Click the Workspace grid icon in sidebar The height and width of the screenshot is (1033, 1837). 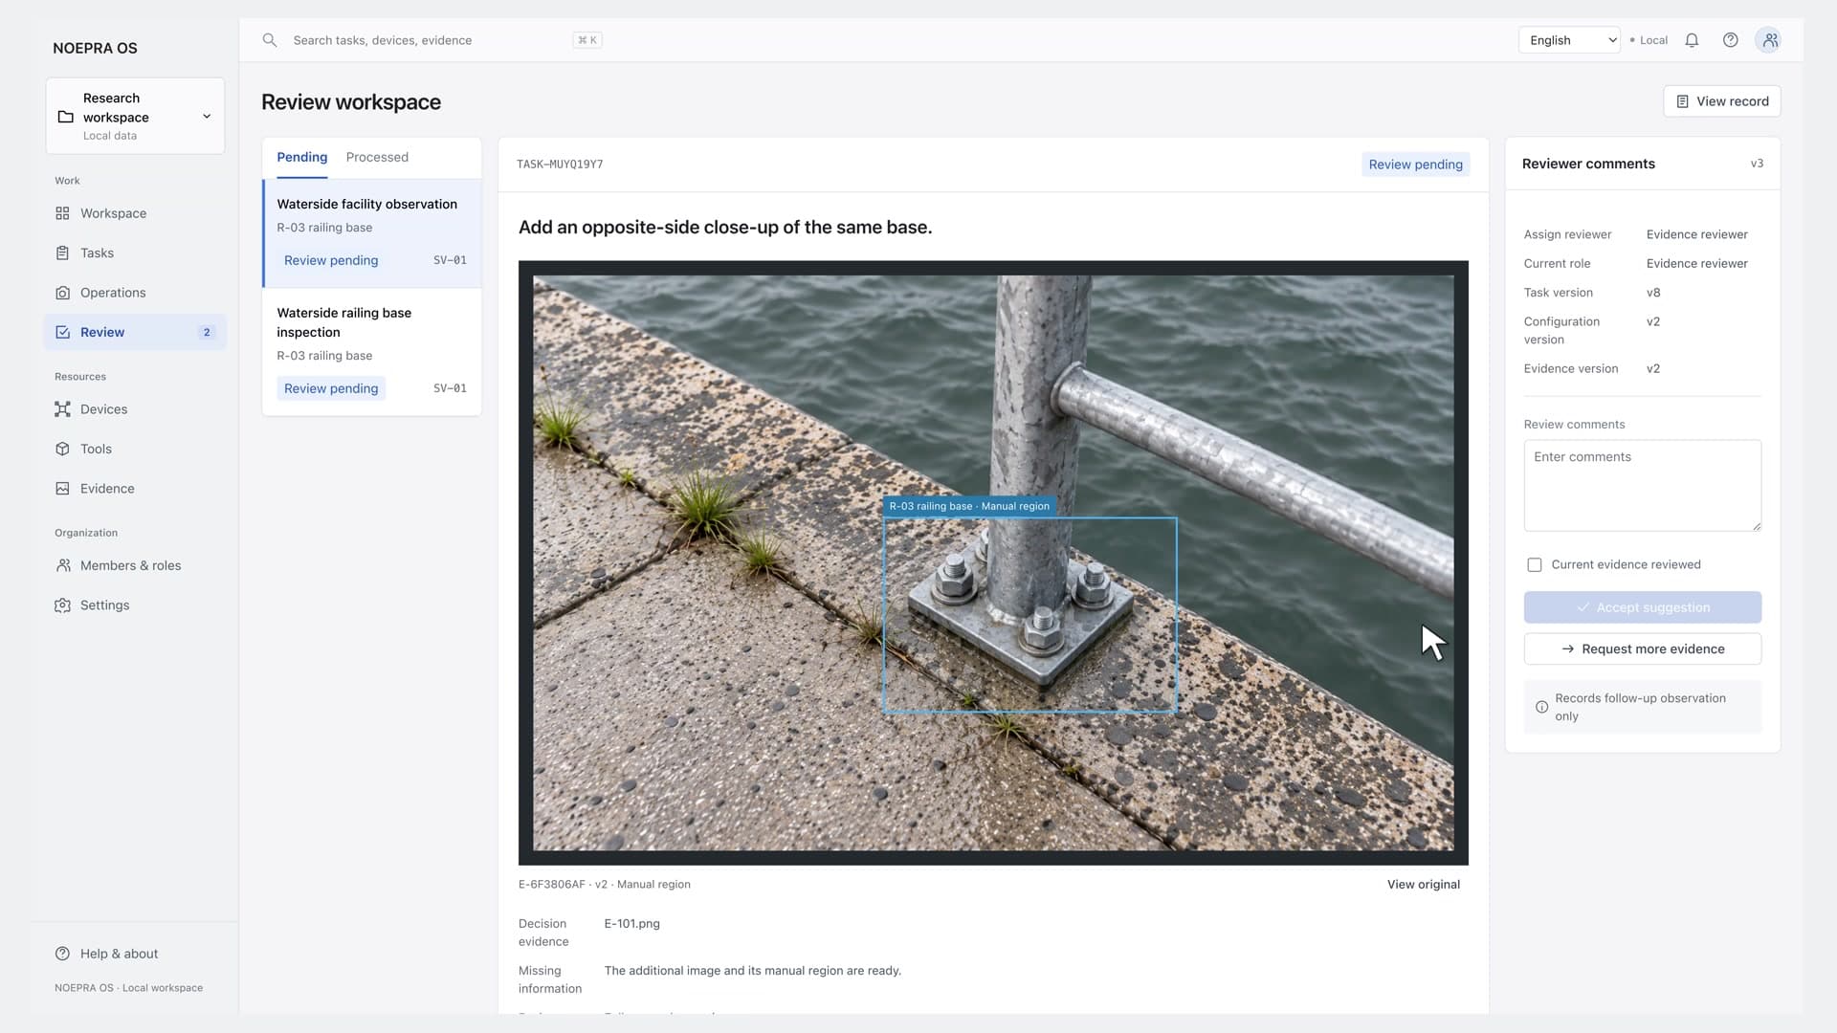coord(62,213)
